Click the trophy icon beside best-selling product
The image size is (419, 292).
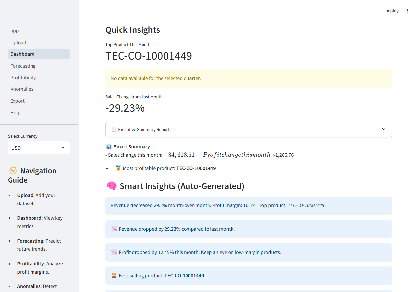[x=114, y=275]
